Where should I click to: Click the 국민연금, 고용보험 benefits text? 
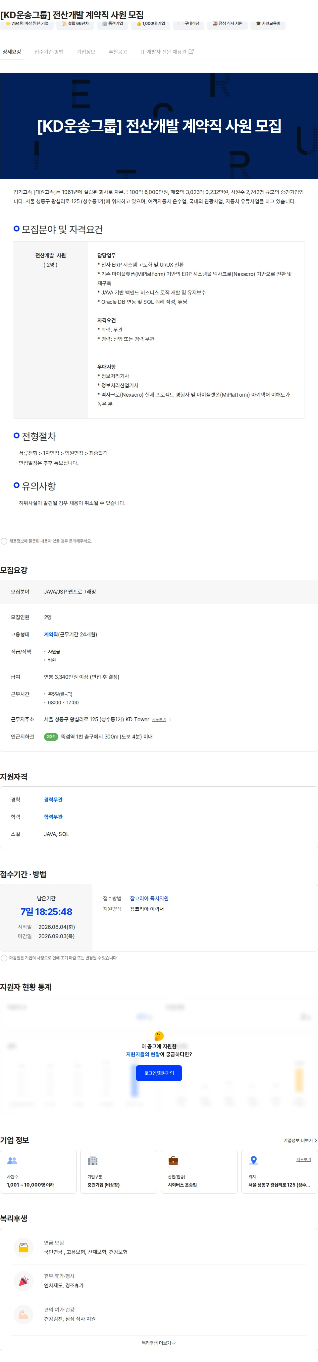click(85, 1252)
